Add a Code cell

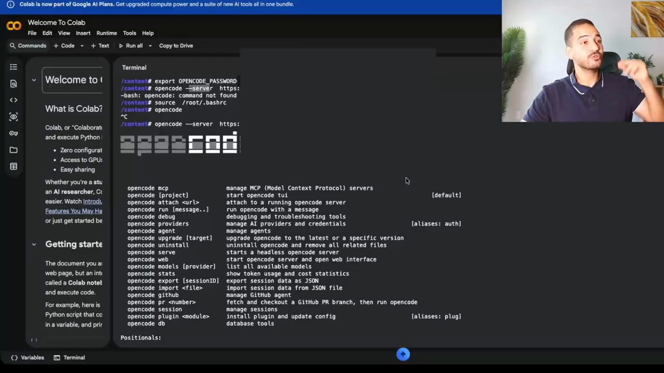click(x=64, y=46)
